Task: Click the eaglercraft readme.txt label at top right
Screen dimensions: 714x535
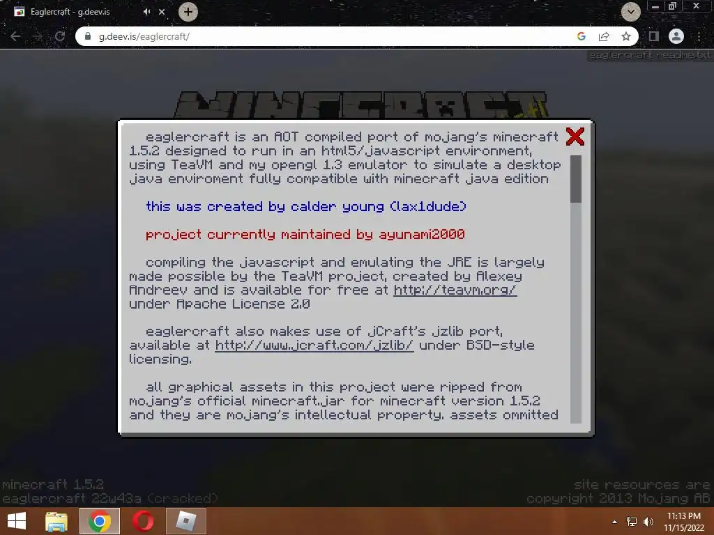Action: [x=651, y=55]
